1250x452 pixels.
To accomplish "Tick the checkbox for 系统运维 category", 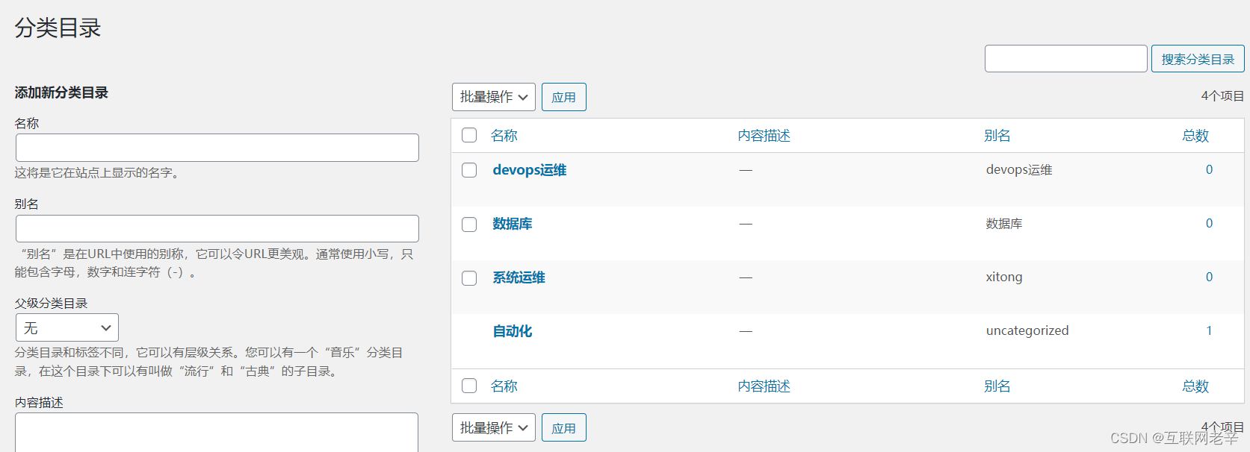I will pyautogui.click(x=469, y=278).
